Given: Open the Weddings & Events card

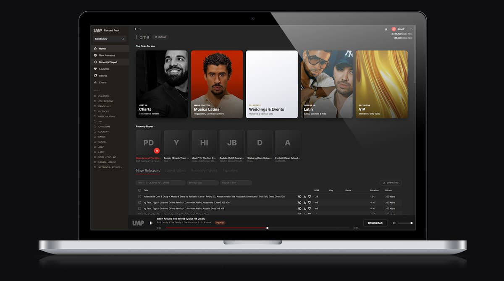Looking at the screenshot, I should (x=272, y=84).
